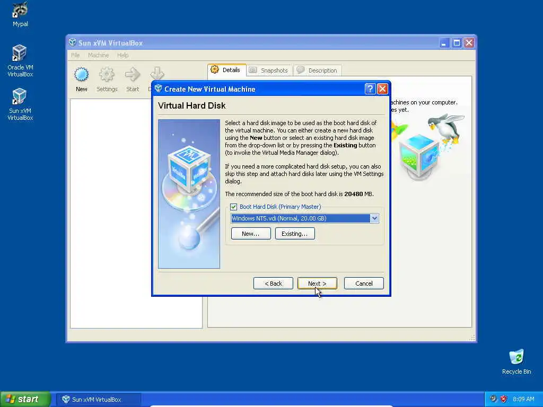Click the wizard Help question mark button

(370, 89)
